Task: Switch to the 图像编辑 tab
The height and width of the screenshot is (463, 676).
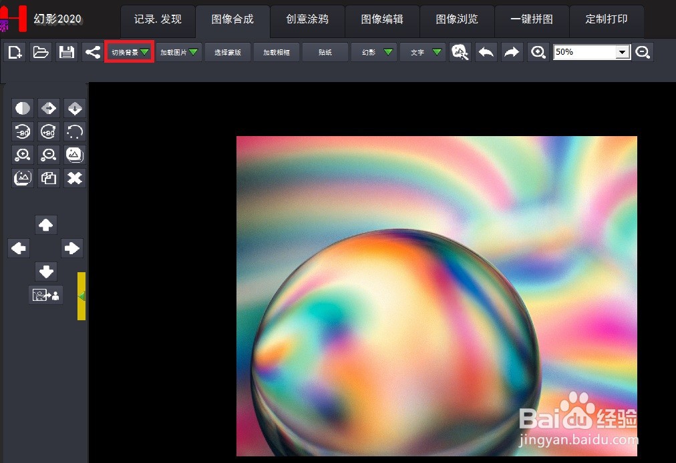Action: [x=382, y=19]
